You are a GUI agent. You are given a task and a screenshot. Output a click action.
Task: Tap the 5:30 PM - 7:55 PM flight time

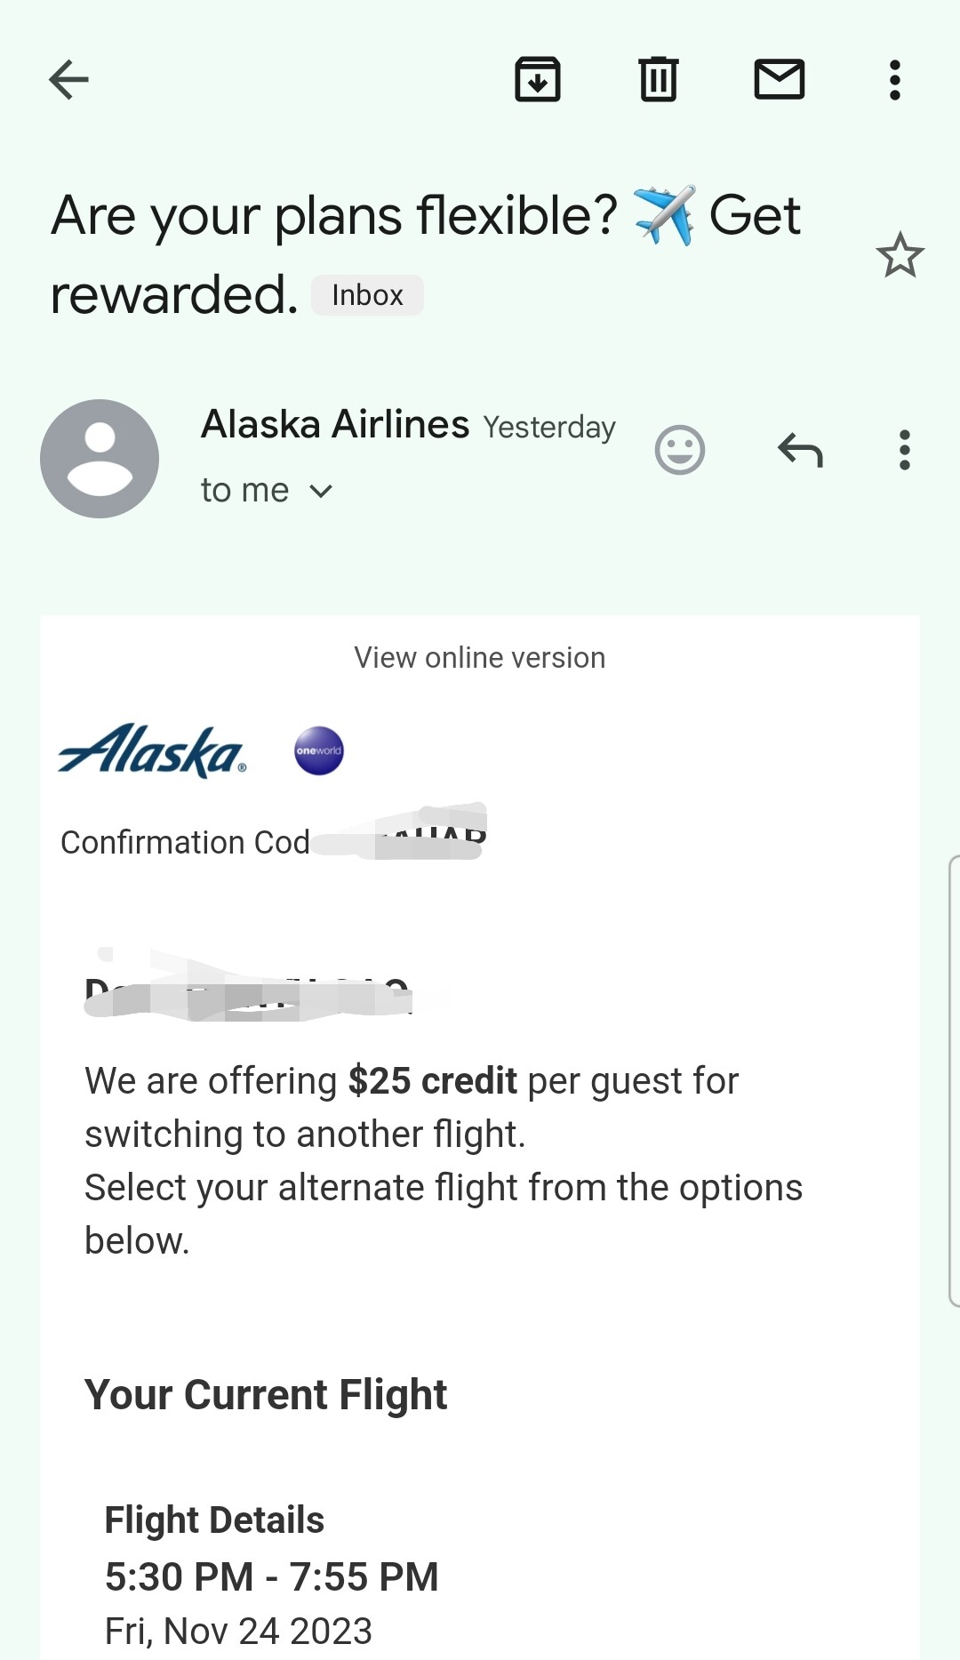click(x=272, y=1576)
